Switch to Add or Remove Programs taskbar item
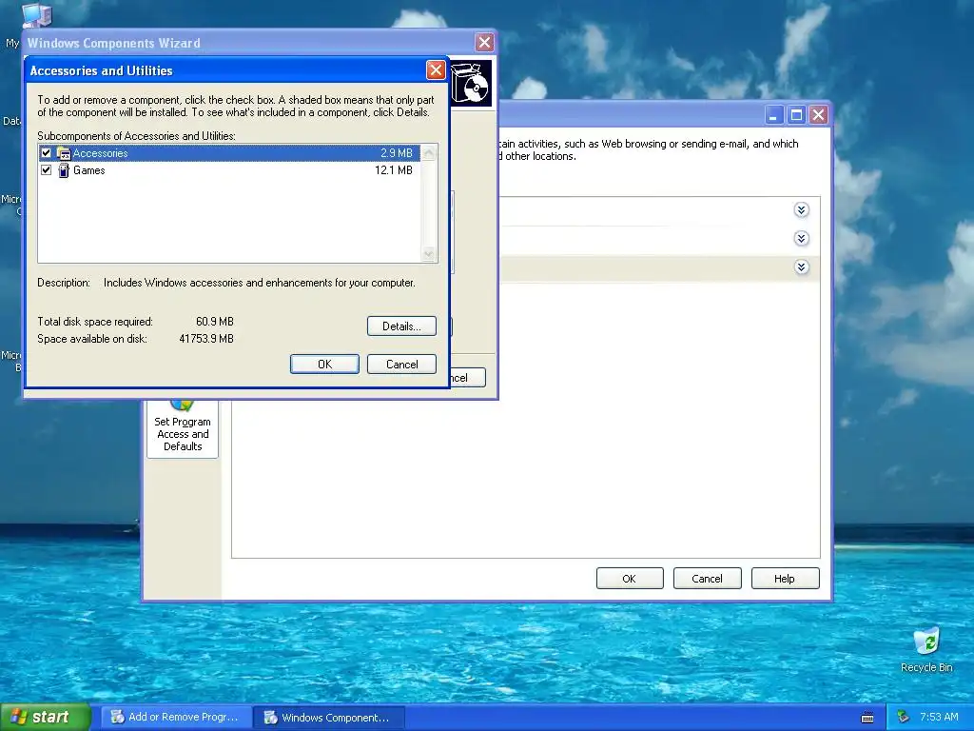This screenshot has height=731, width=974. [176, 718]
